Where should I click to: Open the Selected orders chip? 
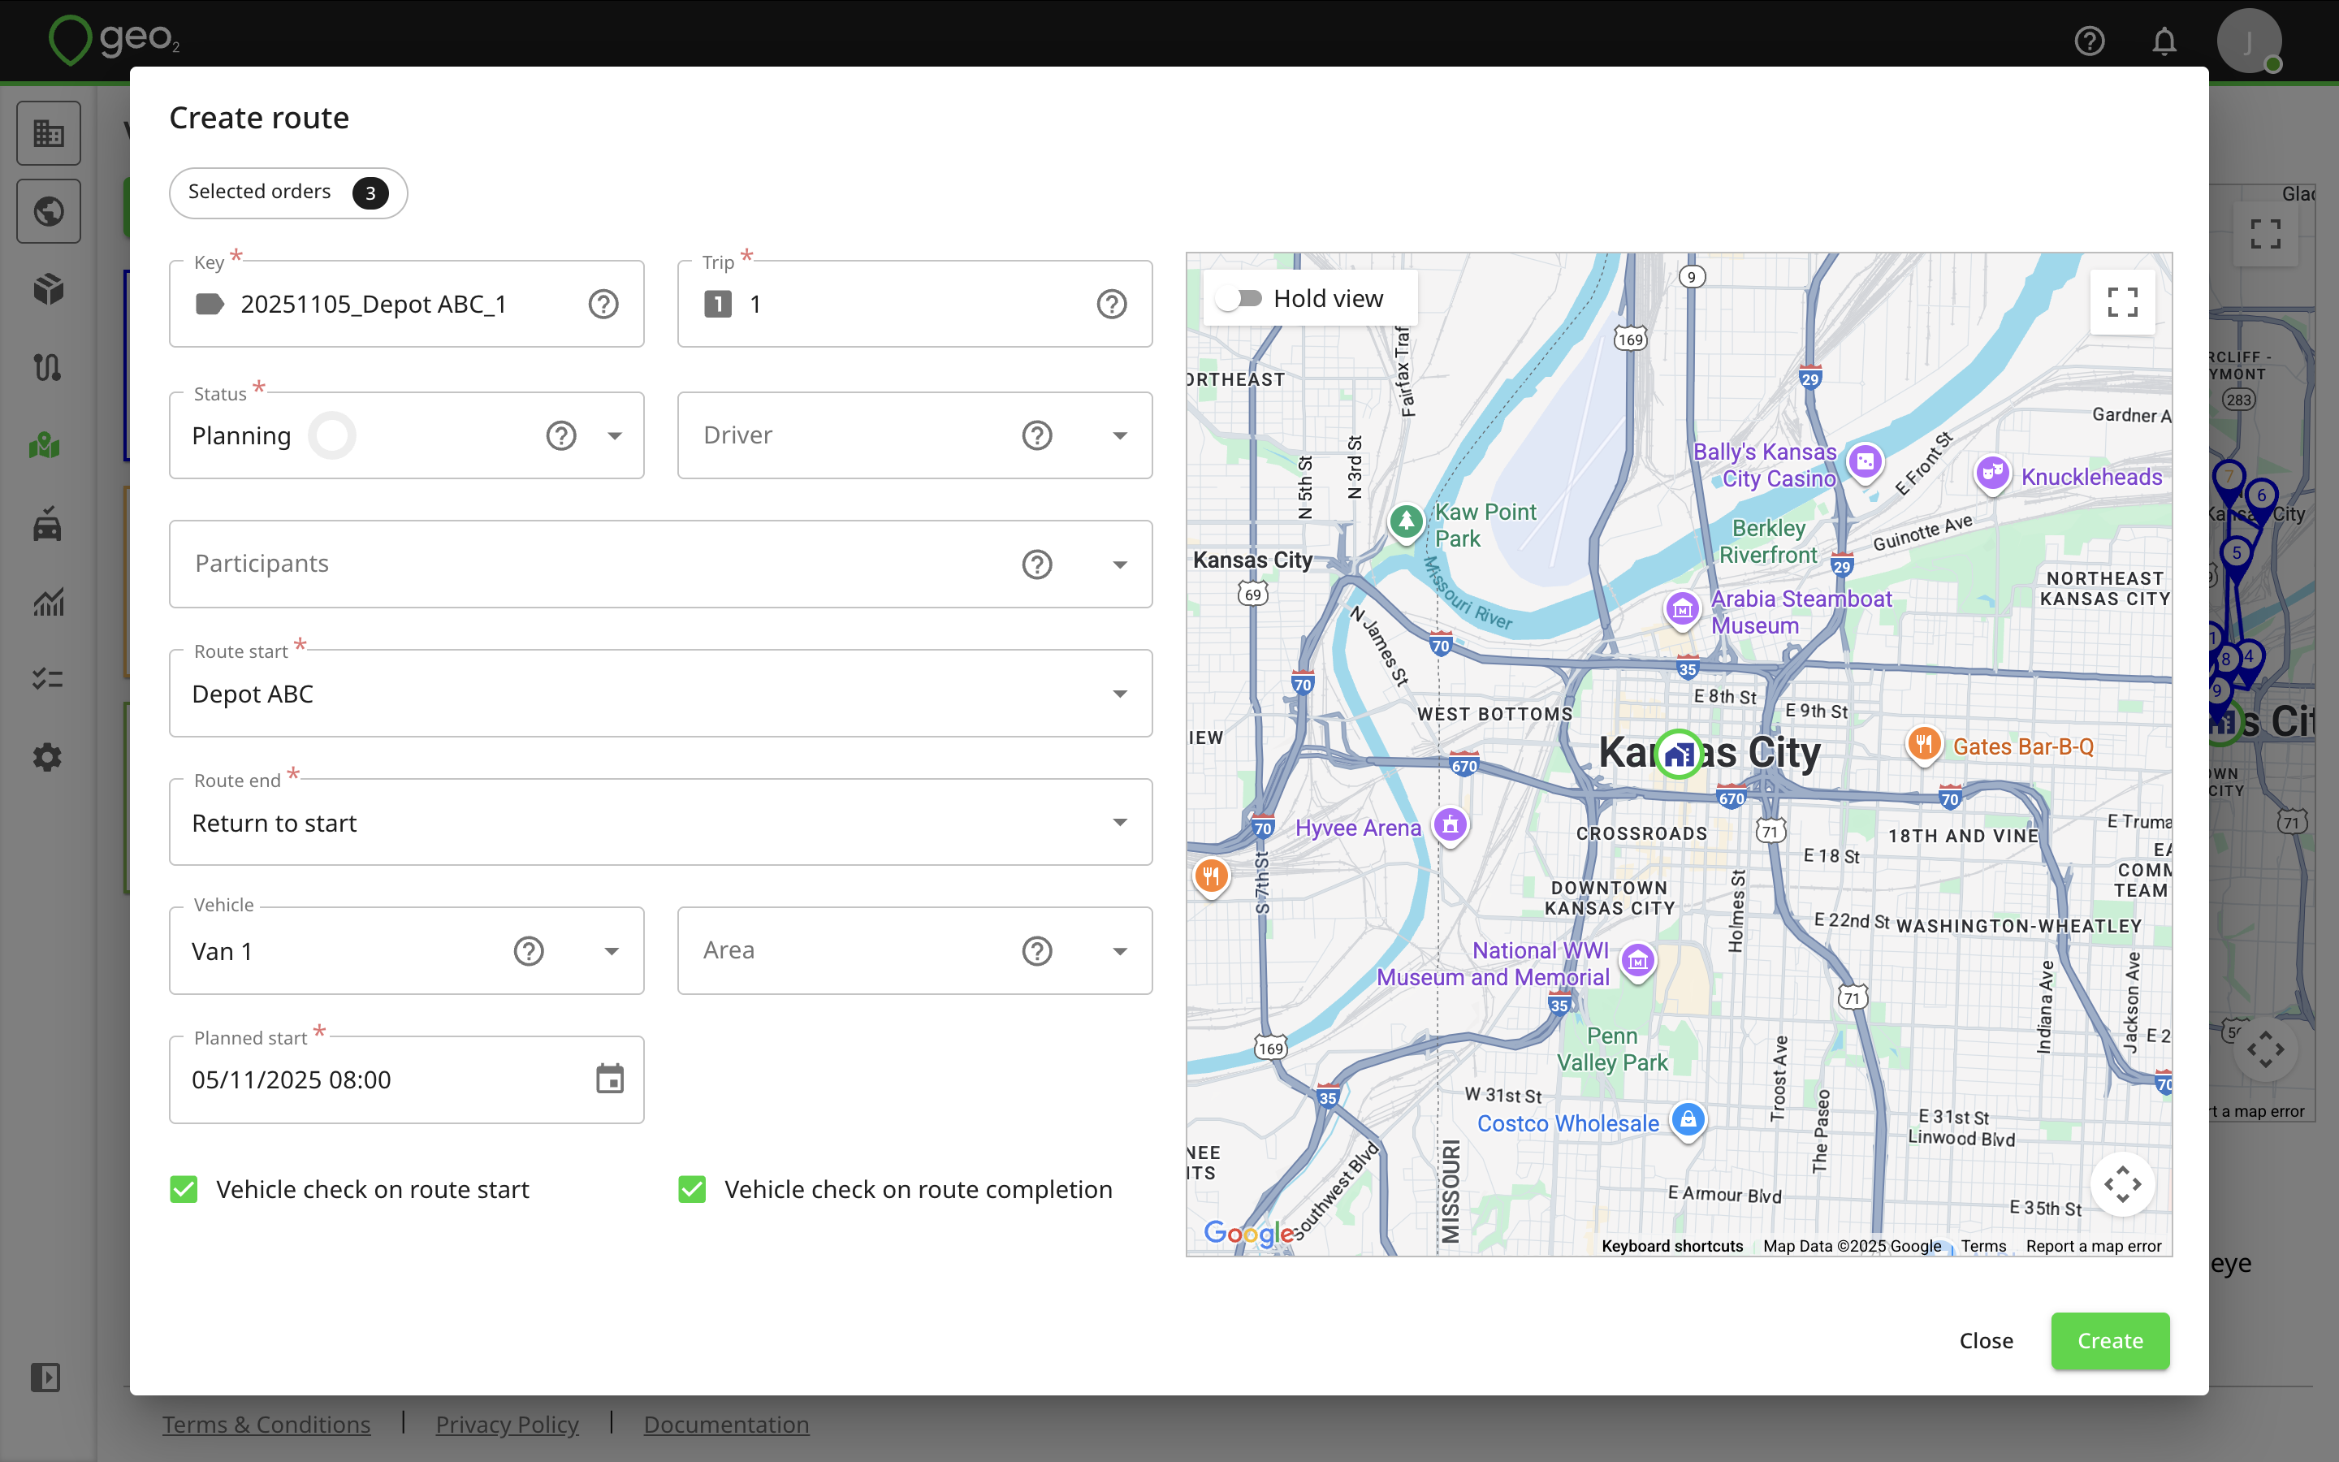coord(288,192)
